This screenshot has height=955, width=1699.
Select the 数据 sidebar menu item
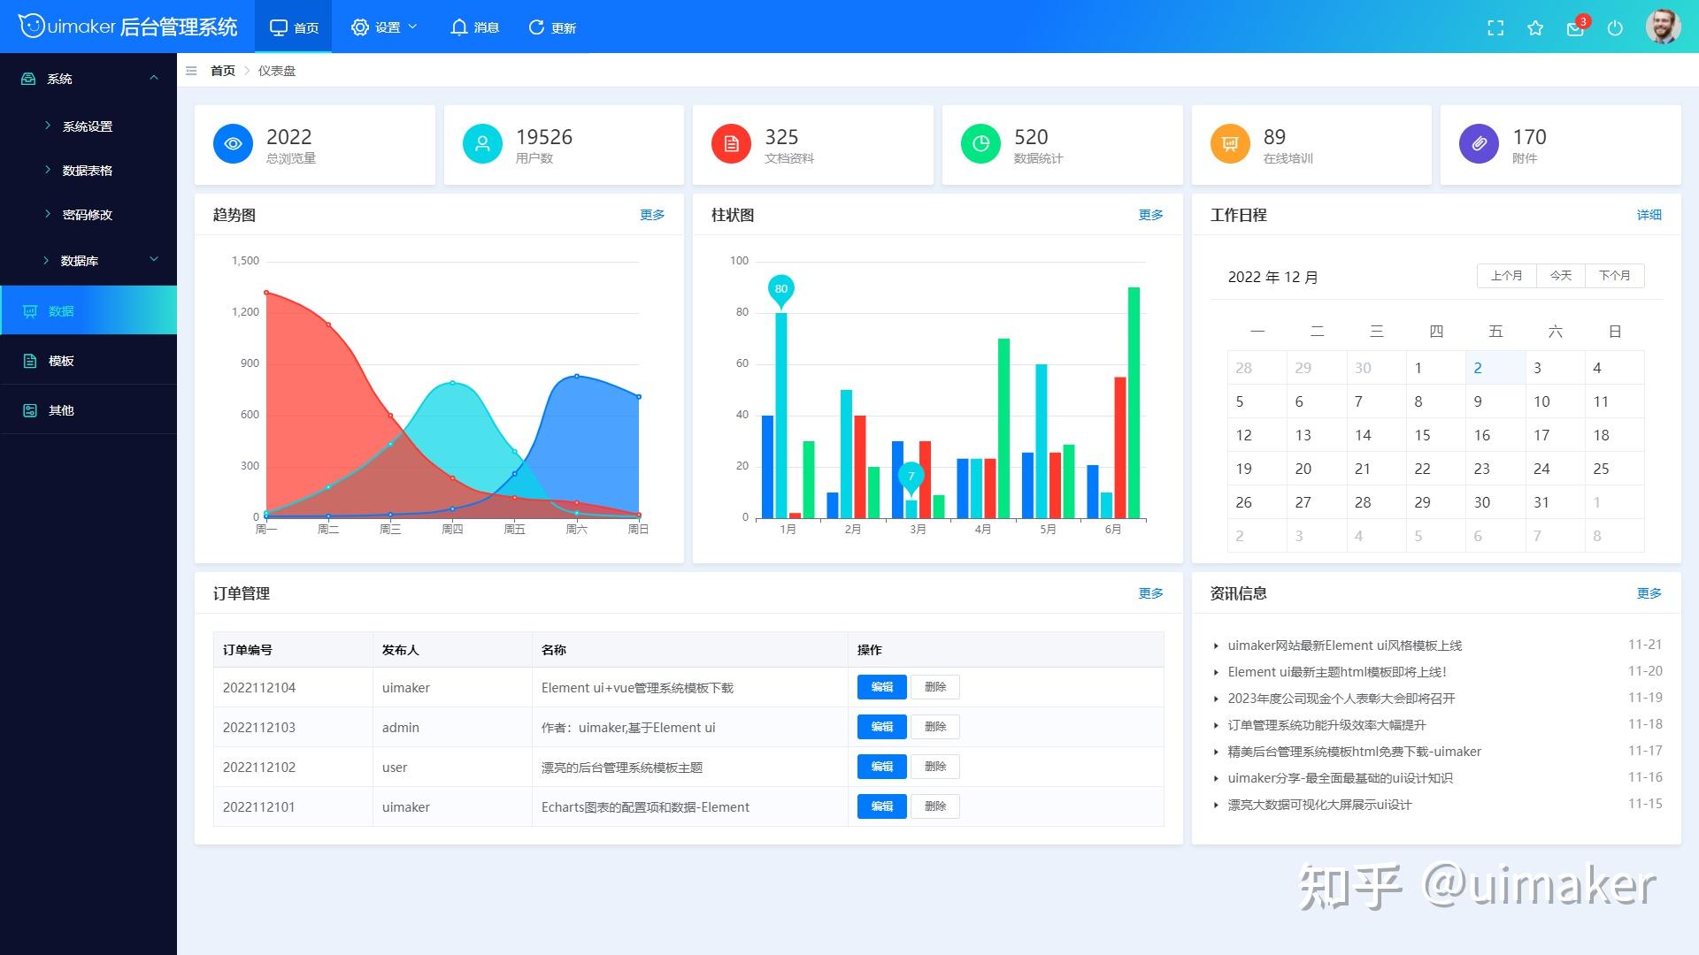point(88,310)
